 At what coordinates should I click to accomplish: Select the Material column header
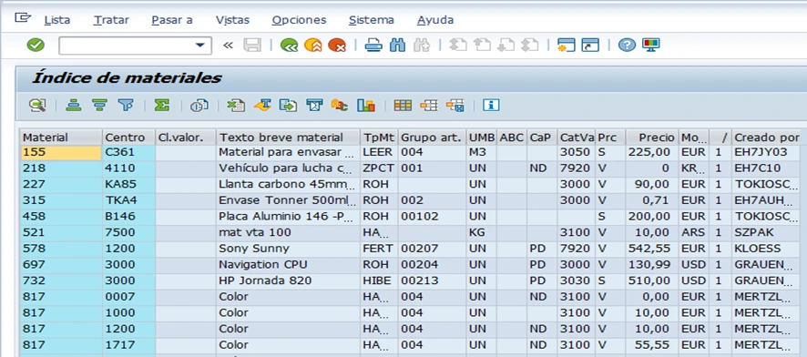pos(61,138)
